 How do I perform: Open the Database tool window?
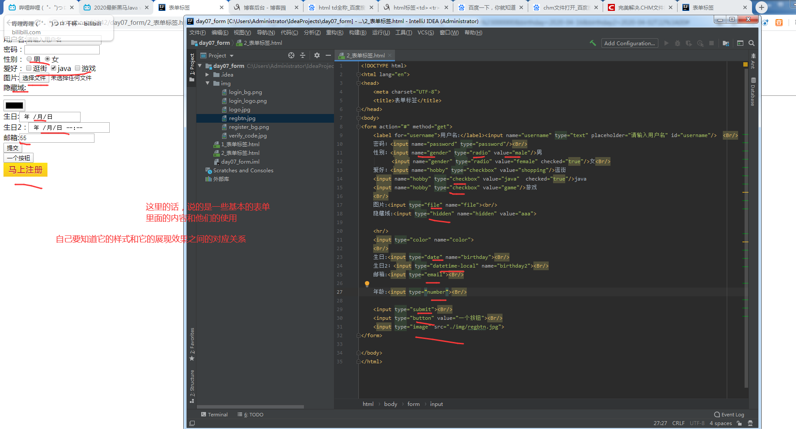[753, 92]
